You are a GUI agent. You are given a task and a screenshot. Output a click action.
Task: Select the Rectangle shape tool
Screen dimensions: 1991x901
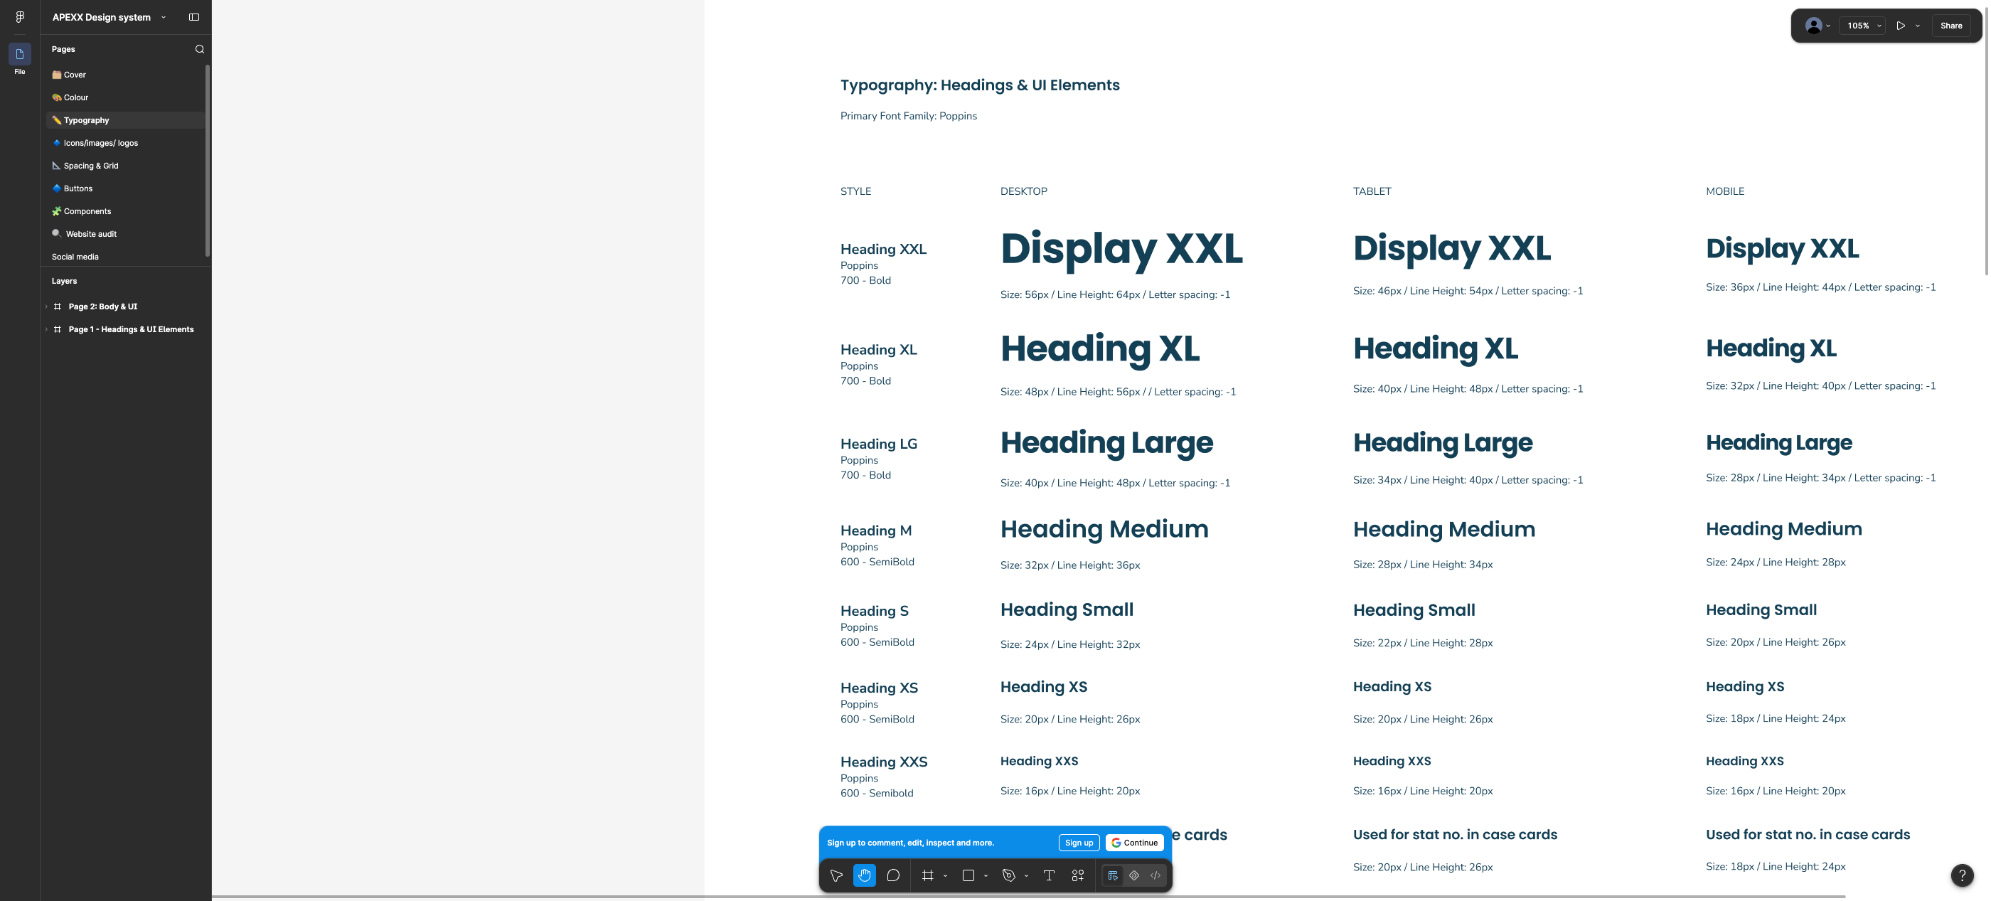[x=968, y=875]
